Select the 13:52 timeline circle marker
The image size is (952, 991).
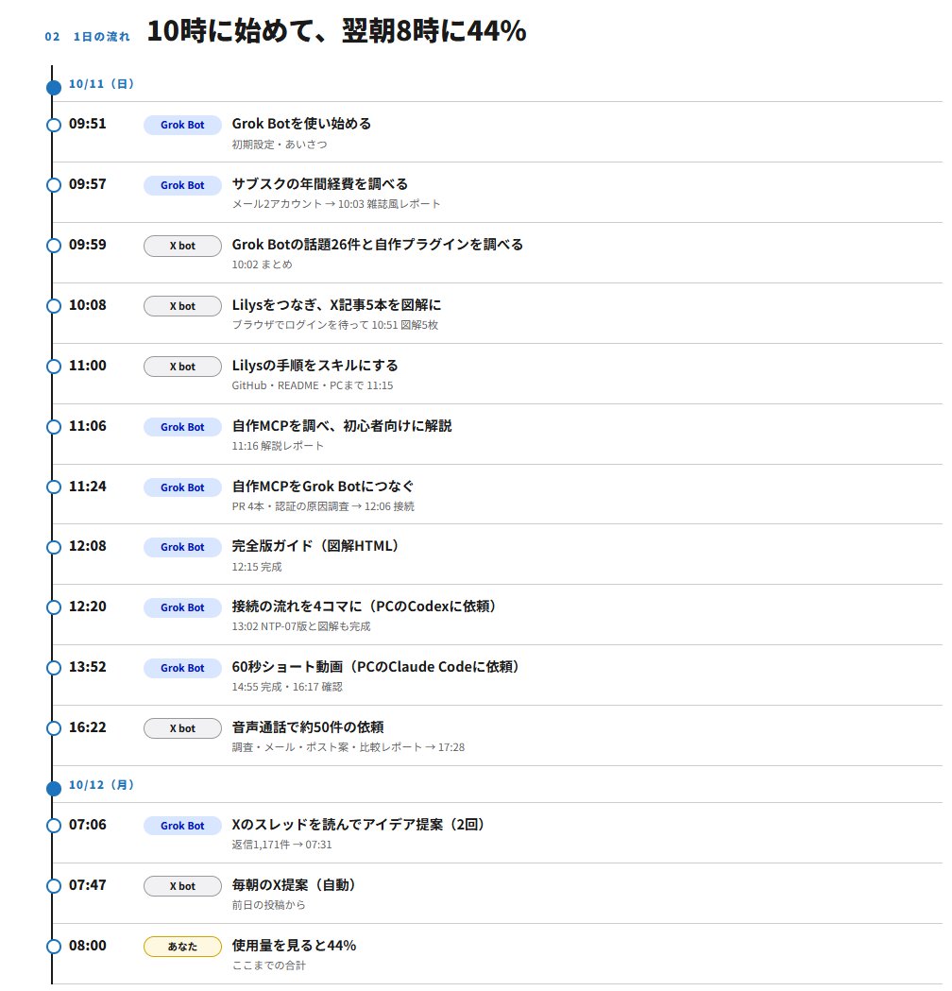(54, 667)
